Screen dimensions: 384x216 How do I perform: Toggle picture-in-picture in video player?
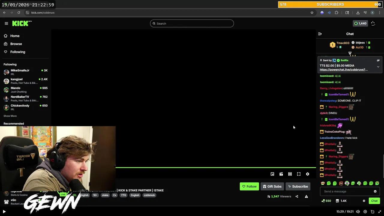(372, 211)
